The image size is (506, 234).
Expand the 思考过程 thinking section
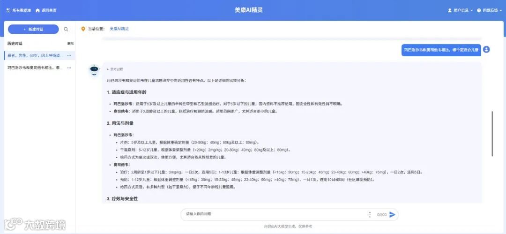click(115, 69)
